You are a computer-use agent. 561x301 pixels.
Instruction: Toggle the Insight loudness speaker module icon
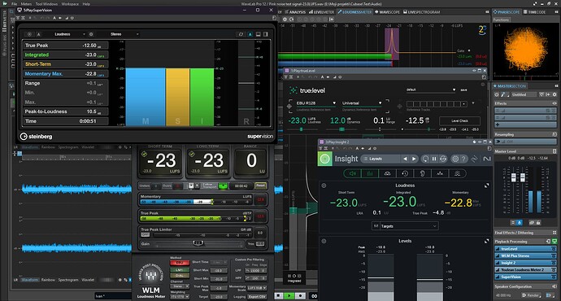pyautogui.click(x=352, y=173)
